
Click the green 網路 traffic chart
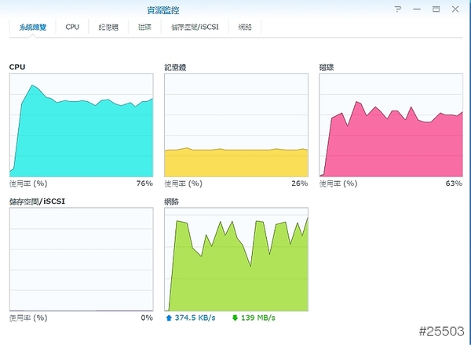coord(236,260)
